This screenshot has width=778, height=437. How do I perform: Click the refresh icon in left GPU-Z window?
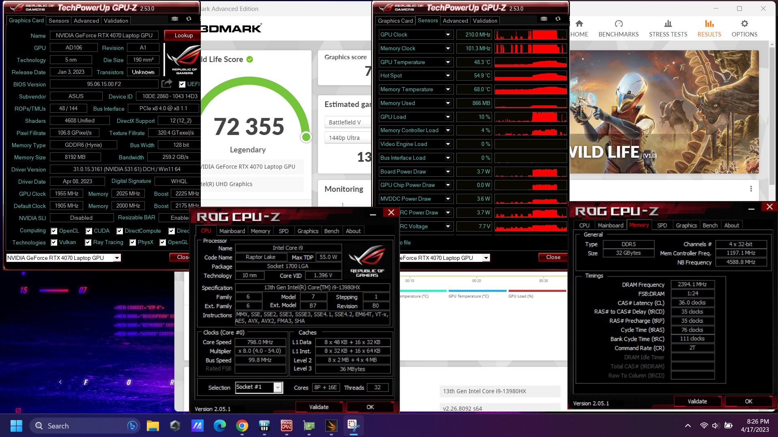pos(189,19)
